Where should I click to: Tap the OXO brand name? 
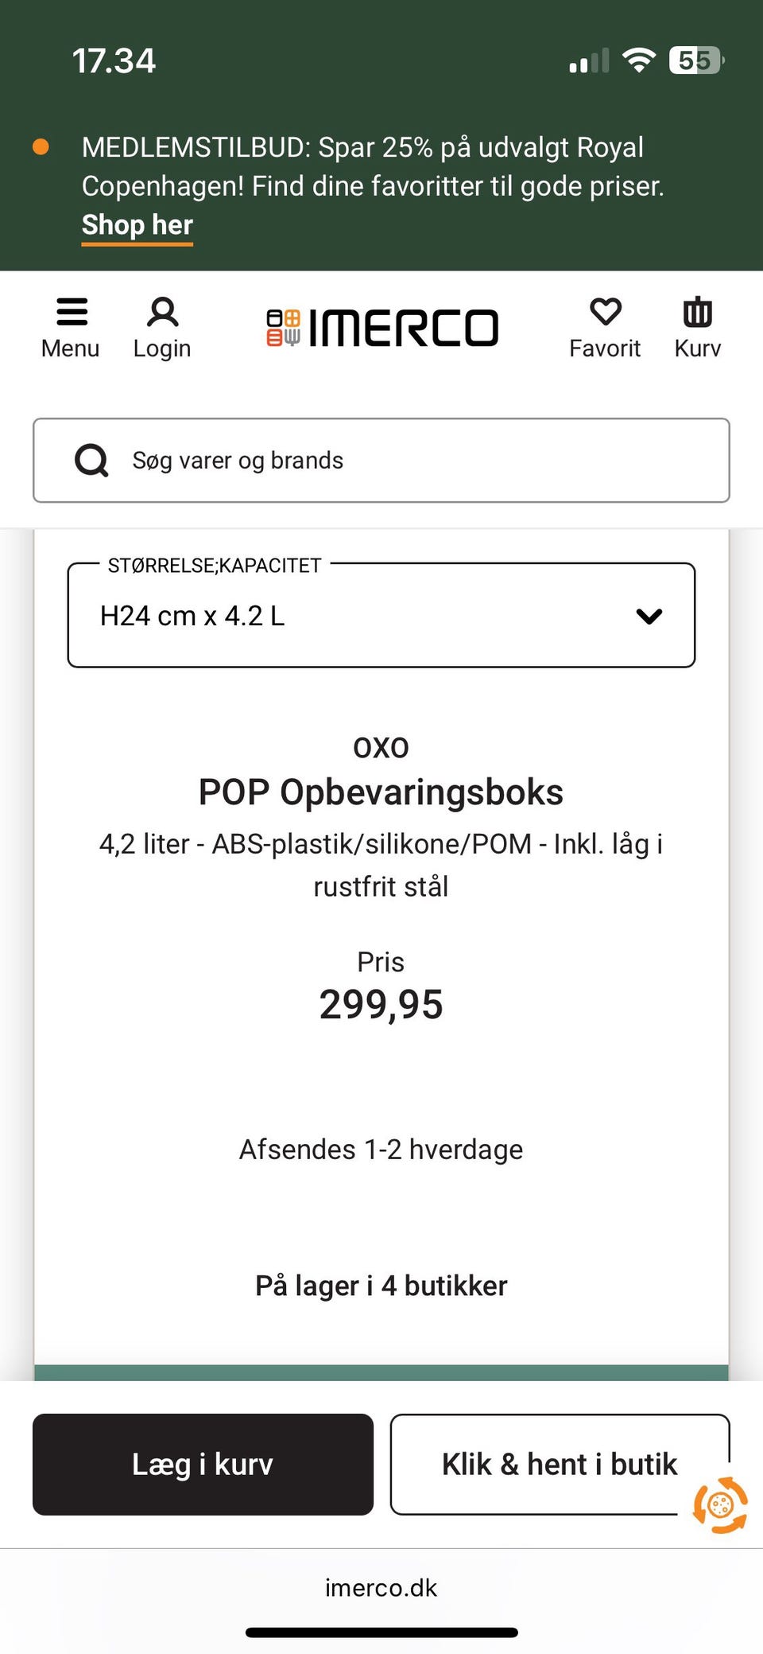pyautogui.click(x=381, y=748)
